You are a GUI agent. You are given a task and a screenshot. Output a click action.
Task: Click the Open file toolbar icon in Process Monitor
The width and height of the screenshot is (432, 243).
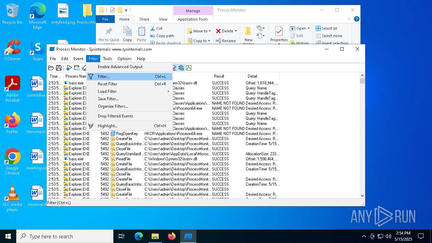[51, 68]
